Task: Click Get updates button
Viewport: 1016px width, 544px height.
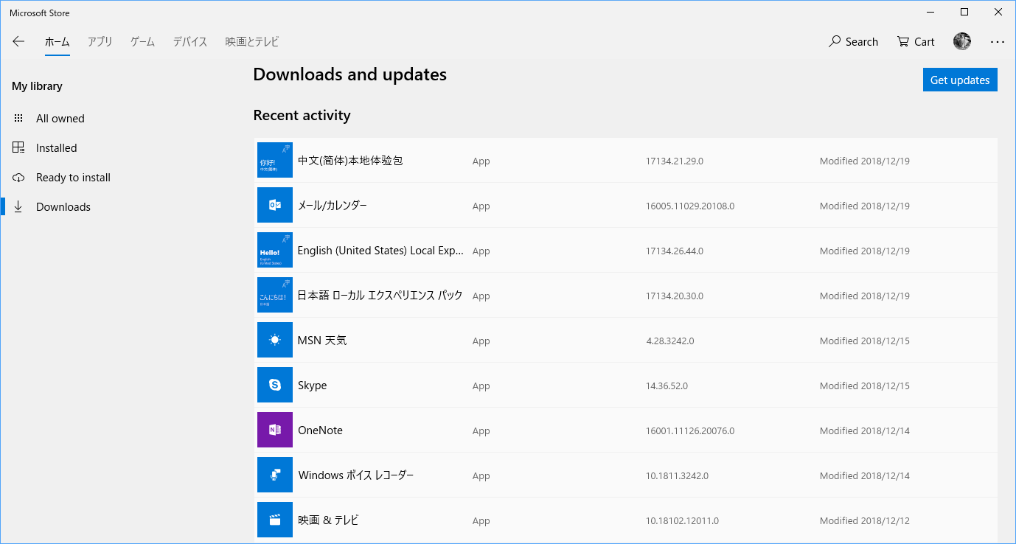Action: tap(960, 80)
